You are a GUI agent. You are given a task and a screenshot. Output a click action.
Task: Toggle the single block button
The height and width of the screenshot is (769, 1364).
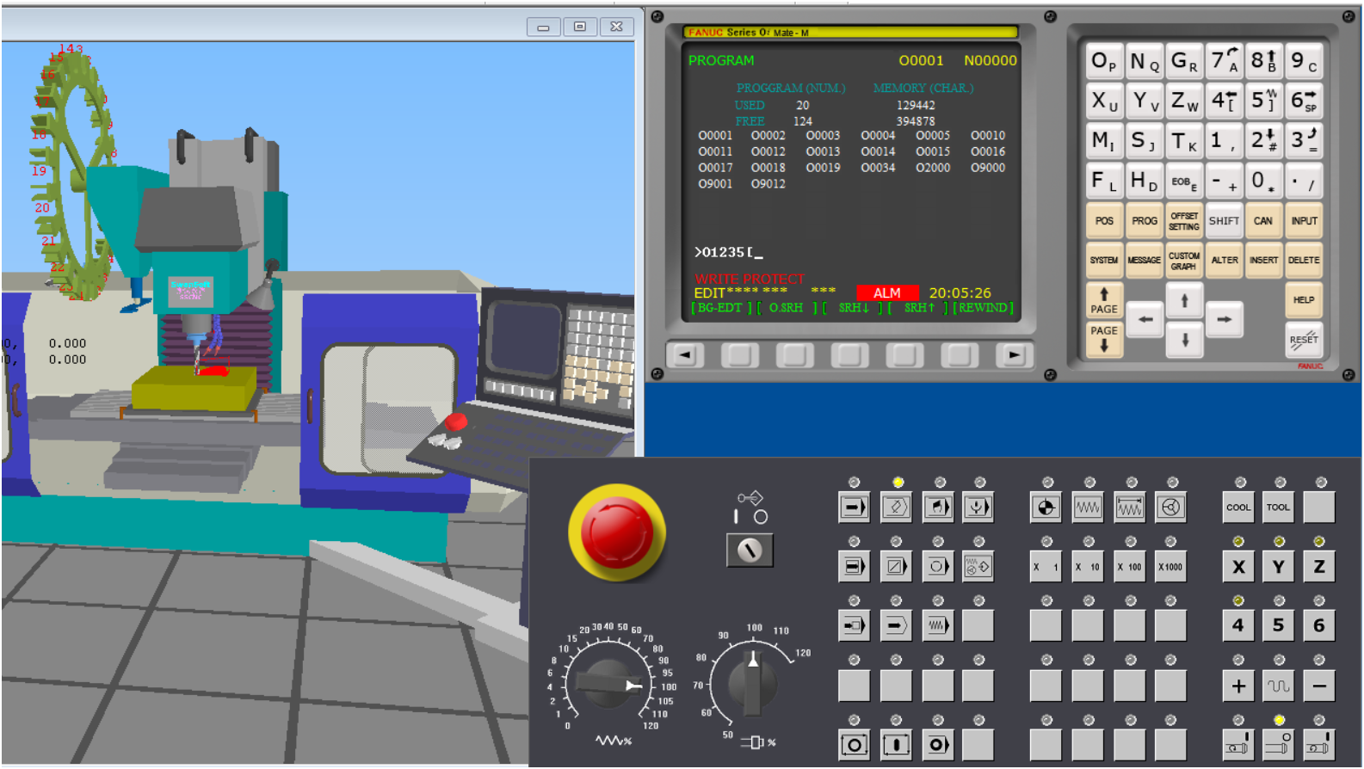pos(854,566)
